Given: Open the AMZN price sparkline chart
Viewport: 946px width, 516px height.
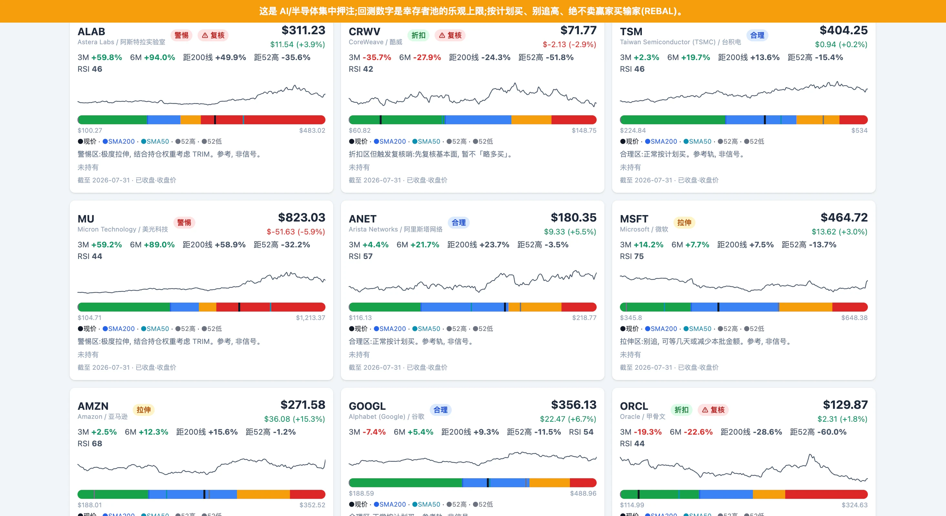Looking at the screenshot, I should tap(201, 466).
